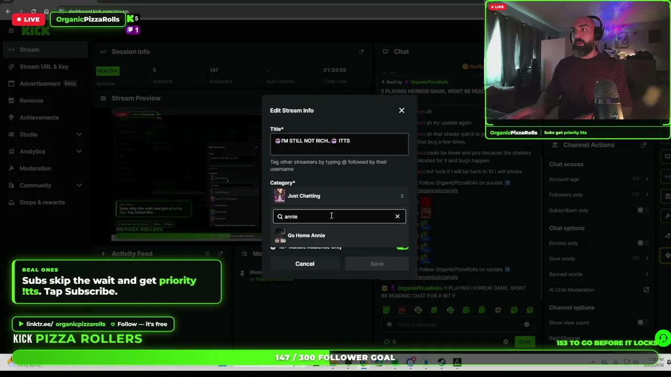Click the Advertisement window icon in the sidebar
The image size is (671, 377).
[11, 84]
